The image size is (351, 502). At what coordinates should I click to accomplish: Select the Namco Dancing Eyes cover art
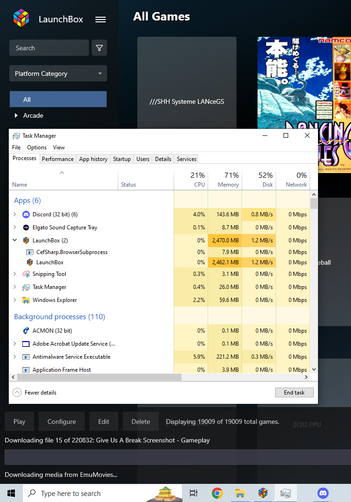click(304, 84)
